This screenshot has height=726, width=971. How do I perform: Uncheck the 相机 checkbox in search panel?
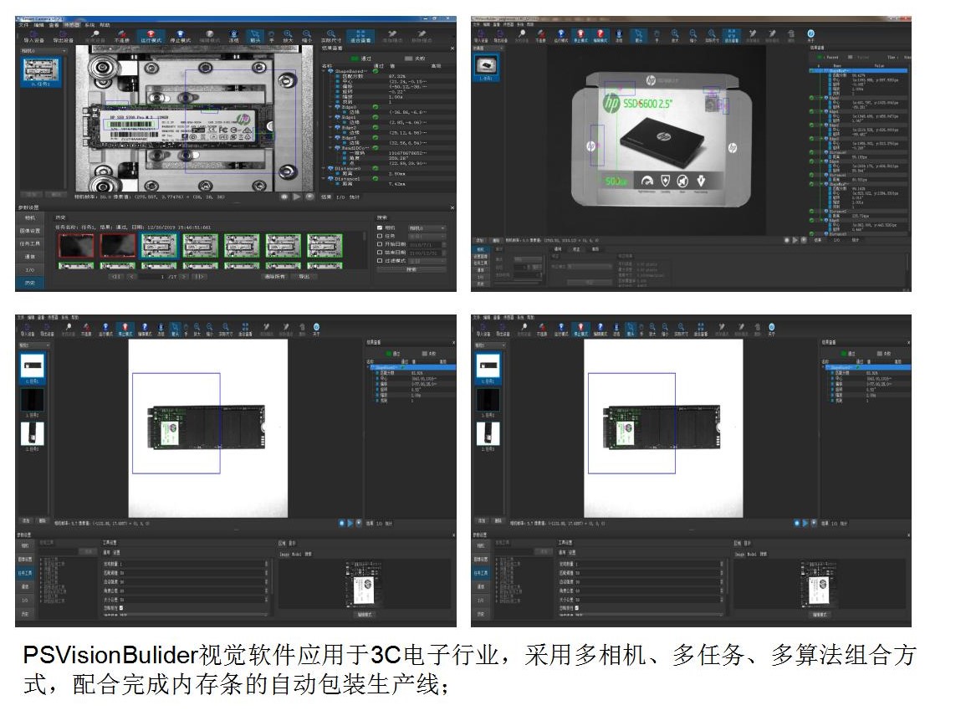(x=381, y=228)
